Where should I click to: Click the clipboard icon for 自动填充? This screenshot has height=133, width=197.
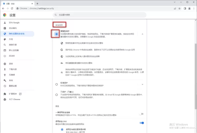(x=5, y=28)
